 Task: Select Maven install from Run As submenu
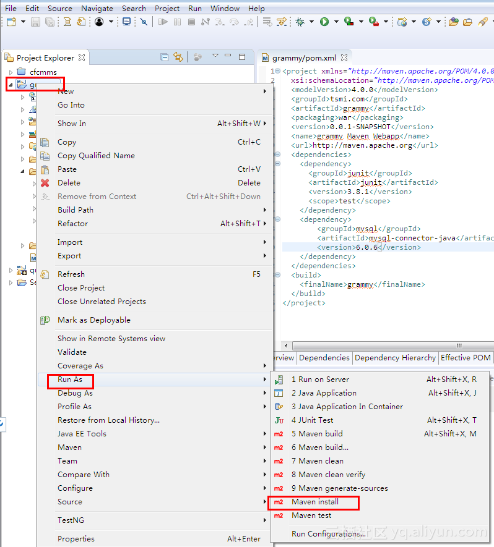pos(380,502)
